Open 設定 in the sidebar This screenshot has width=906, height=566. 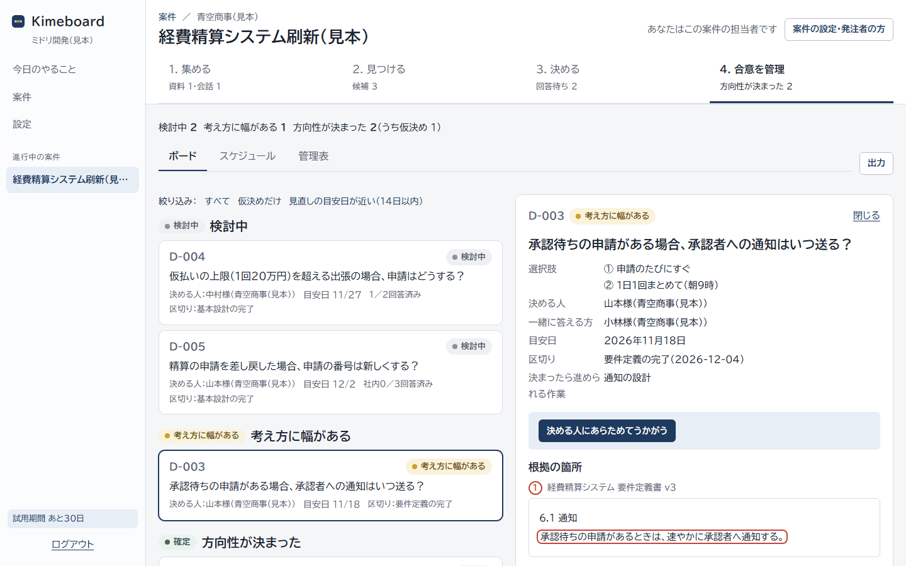pos(22,125)
